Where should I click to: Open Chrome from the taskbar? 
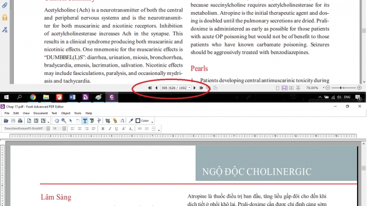pos(33,97)
